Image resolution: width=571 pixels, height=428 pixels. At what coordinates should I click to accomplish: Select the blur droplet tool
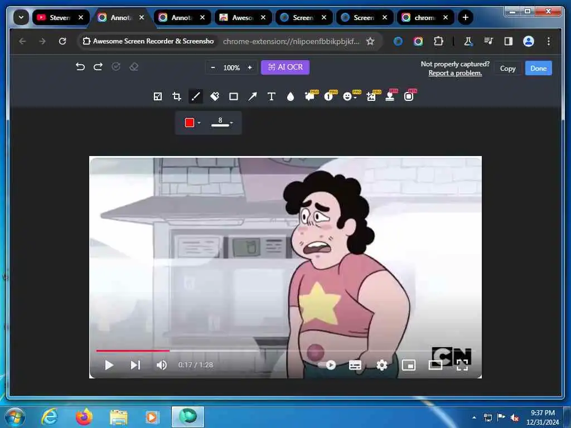[x=290, y=96]
